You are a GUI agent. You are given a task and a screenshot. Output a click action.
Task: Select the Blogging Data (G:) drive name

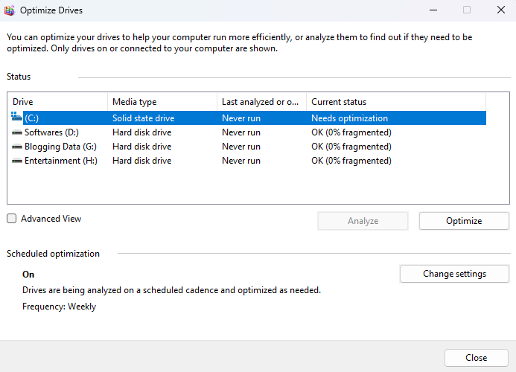pos(60,147)
